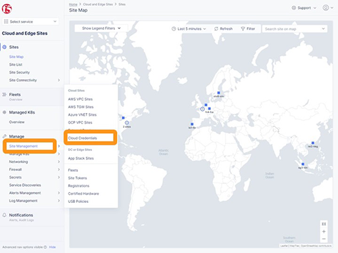Click the map zoom in plus icon
Viewport: 338px width, 253px height.
[x=324, y=231]
